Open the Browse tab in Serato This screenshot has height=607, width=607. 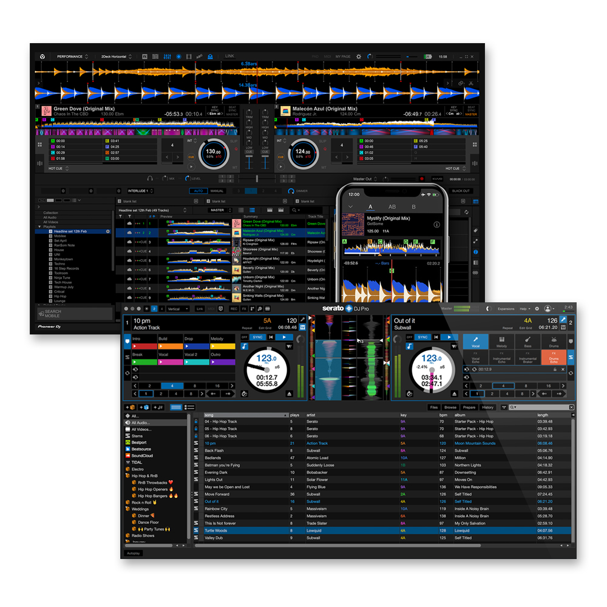450,407
